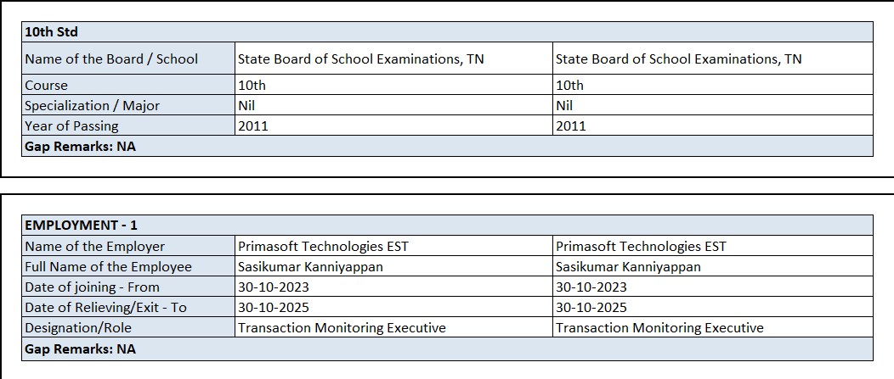Select Primasoft Technologies EST in first value column
Viewport: 894px width, 379px height.
[323, 246]
